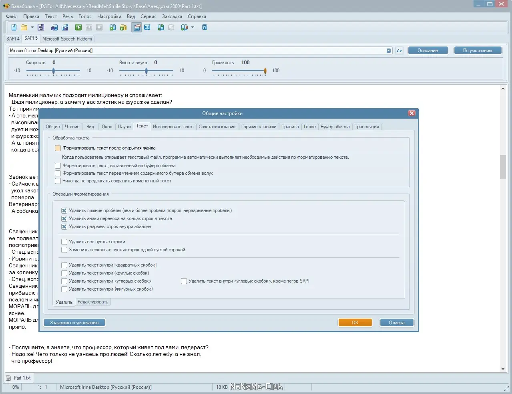Toggle the highlighted voice panel toolbar icon
512x394 pixels.
point(137,27)
